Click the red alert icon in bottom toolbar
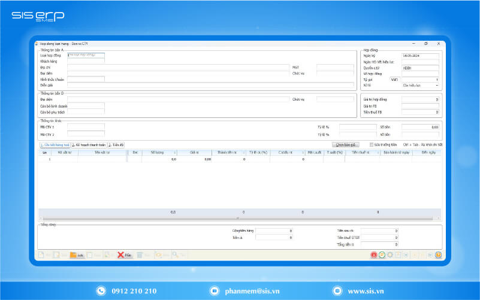This screenshot has width=480, height=300. (x=374, y=254)
